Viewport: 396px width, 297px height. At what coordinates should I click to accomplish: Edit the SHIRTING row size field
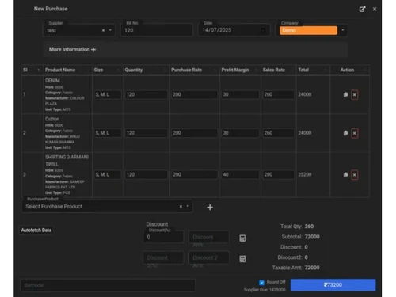[x=108, y=175]
